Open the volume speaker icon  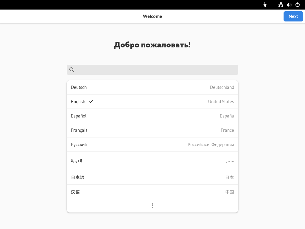289,5
